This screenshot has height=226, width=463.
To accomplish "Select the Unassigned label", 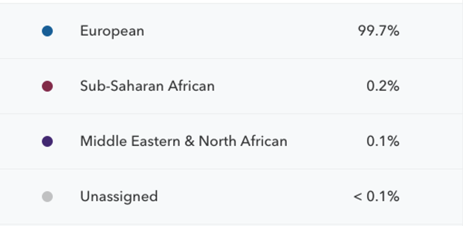I will 119,196.
